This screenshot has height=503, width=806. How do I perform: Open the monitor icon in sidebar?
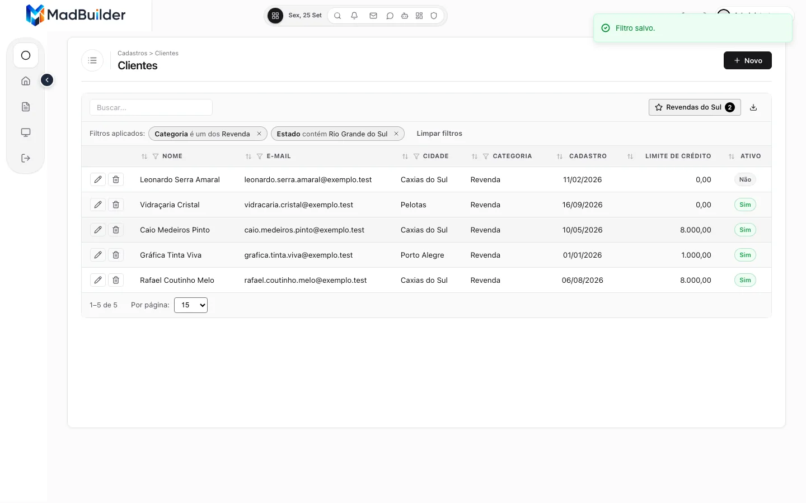point(26,132)
